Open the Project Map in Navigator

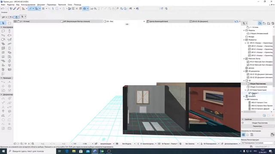click(260, 23)
